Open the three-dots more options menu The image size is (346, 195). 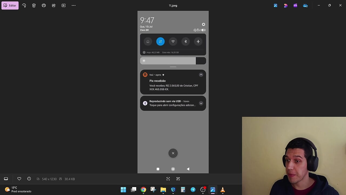74,5
